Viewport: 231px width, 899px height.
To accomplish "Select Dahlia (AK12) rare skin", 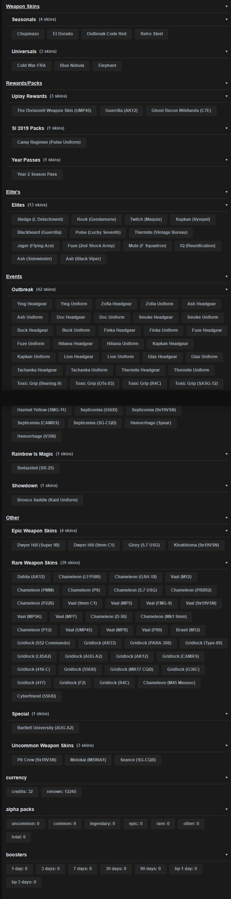I will pos(31,577).
